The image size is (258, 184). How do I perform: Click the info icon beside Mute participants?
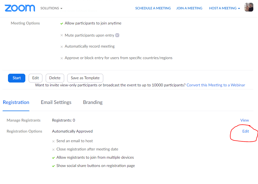click(117, 35)
